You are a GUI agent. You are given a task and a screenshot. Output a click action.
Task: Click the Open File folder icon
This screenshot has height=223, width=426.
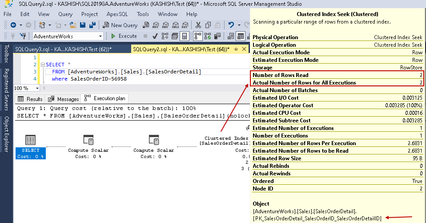73,25
